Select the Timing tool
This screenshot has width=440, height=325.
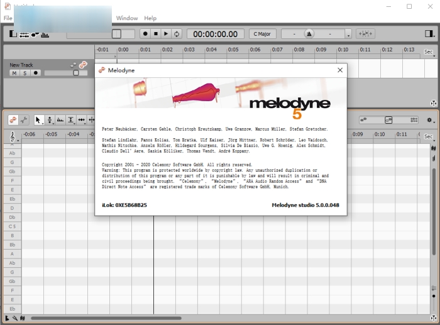81,120
